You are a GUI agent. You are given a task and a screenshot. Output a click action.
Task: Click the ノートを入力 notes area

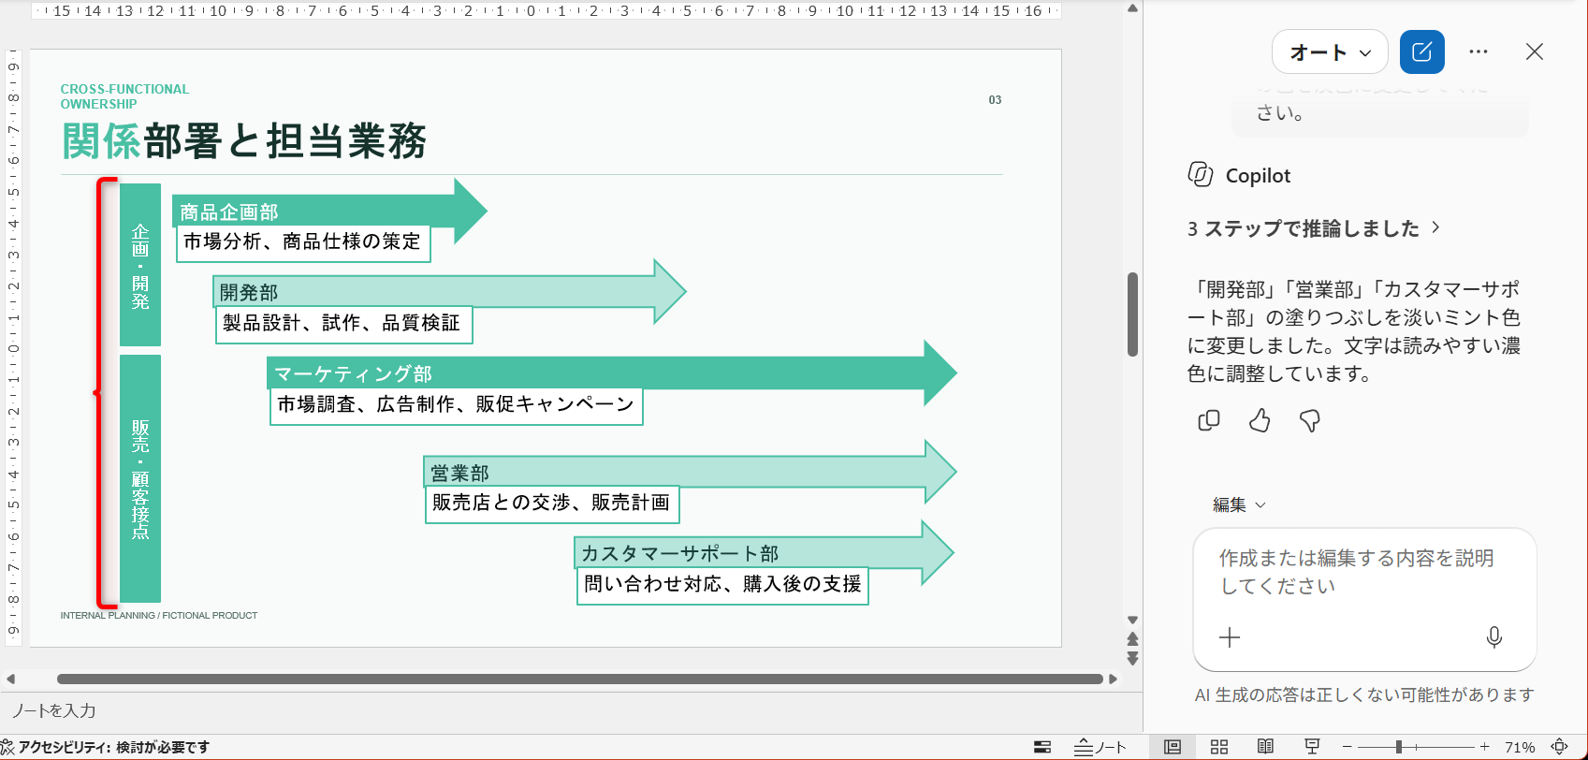click(571, 711)
